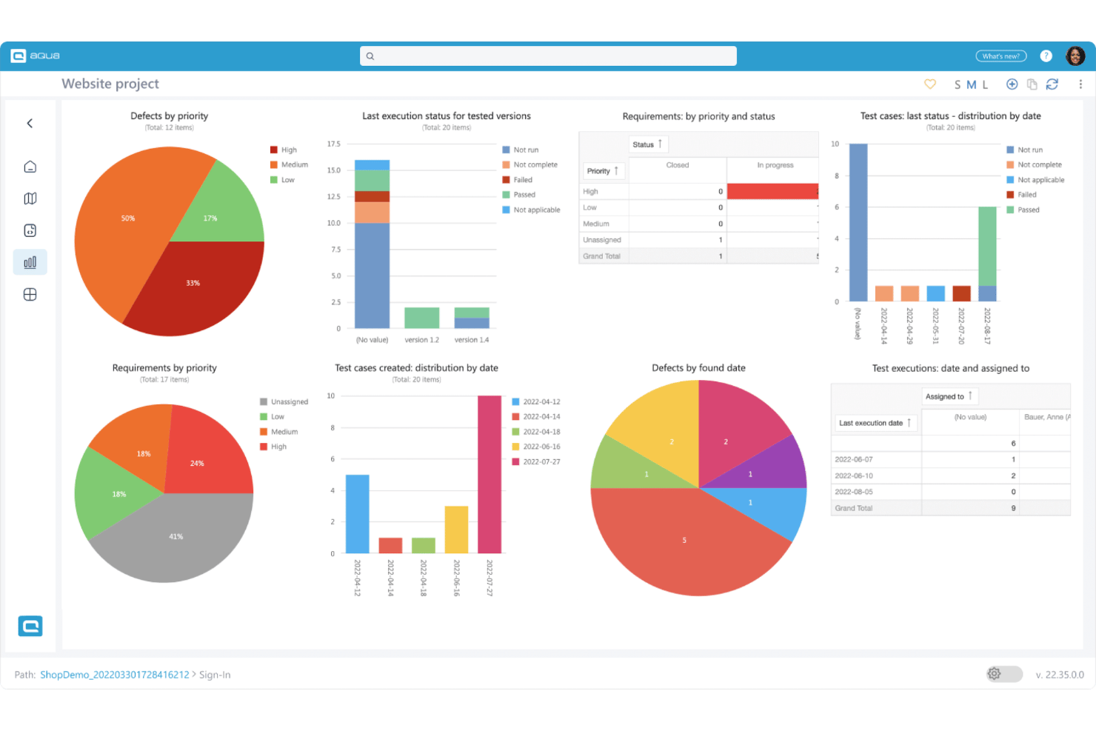Toggle High legend in Defects by priority

[284, 150]
